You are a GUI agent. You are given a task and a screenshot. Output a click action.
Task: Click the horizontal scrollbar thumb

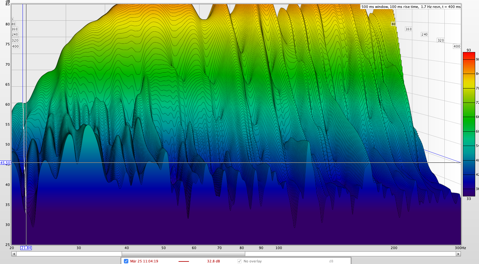[x=183, y=254]
